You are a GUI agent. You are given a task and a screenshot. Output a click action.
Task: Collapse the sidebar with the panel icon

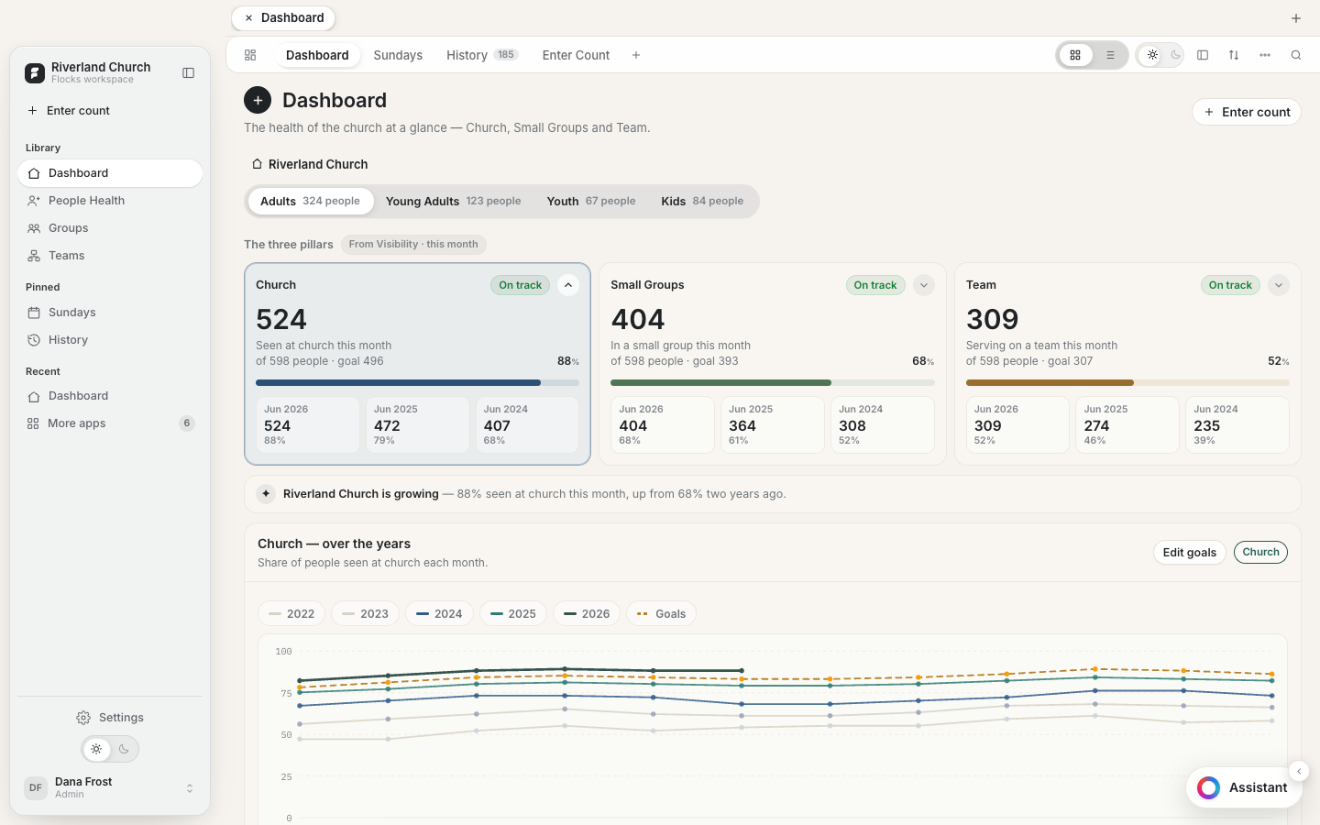(188, 73)
